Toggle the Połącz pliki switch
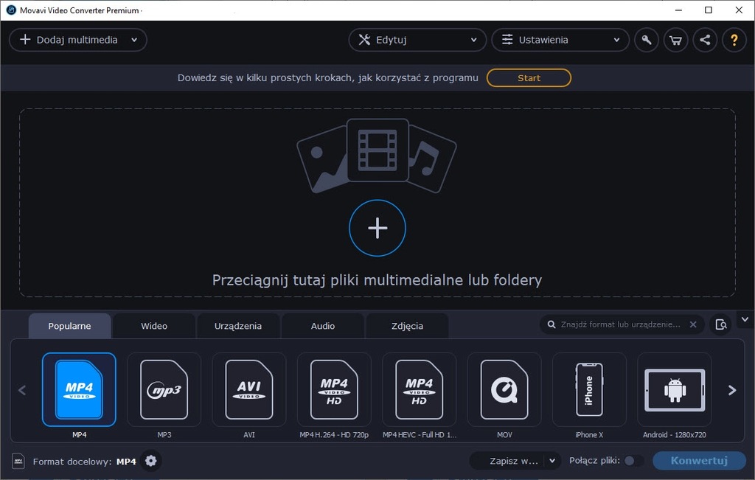Viewport: 755px width, 480px height. pos(633,461)
